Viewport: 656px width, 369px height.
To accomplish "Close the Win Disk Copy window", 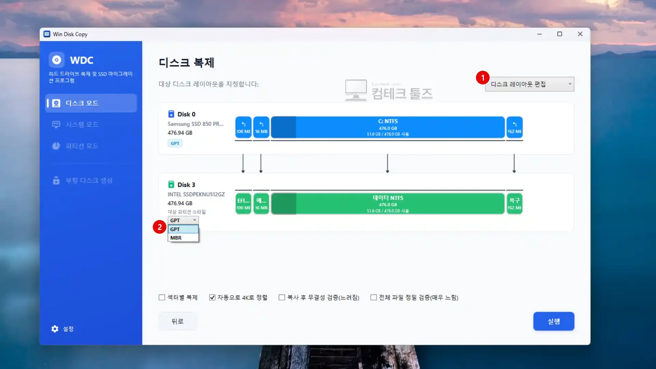I will click(580, 34).
